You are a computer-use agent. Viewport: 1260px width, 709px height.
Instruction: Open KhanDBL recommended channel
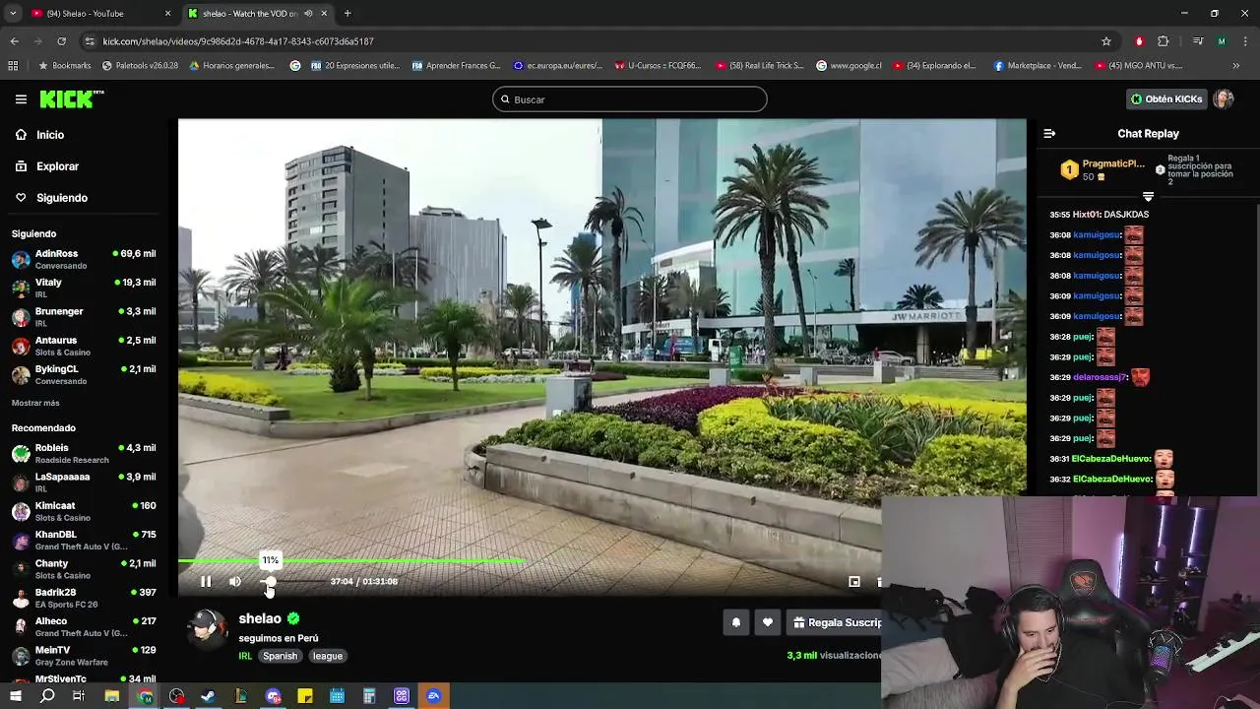(x=84, y=540)
